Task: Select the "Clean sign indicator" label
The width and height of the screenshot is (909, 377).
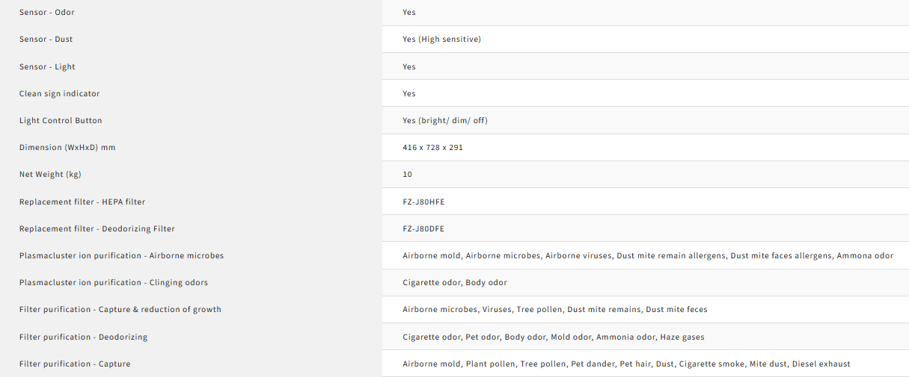Action: [59, 94]
